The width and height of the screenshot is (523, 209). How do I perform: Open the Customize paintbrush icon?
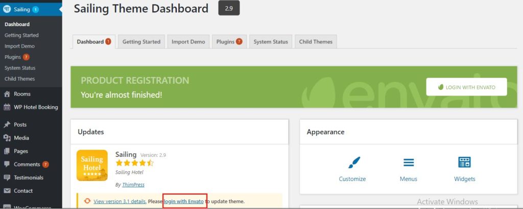coord(352,162)
